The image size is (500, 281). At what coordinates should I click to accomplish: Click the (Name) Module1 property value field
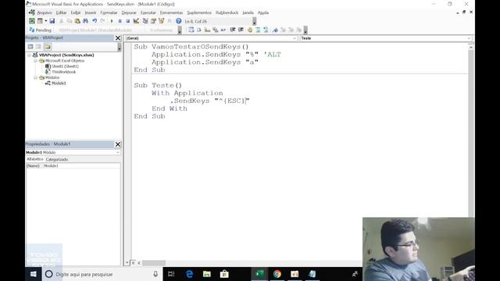81,165
